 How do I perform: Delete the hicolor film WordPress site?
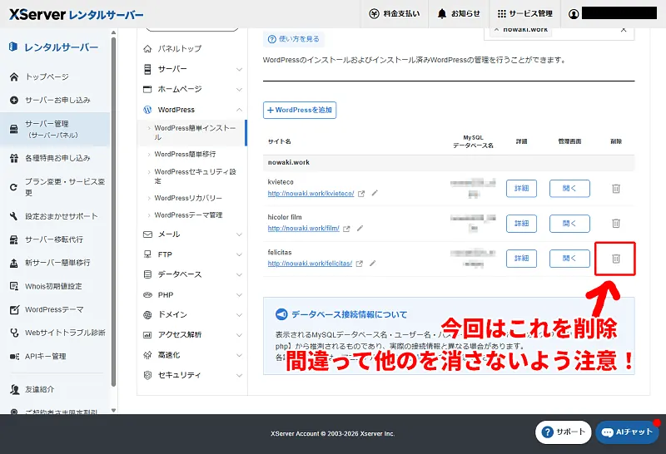616,223
